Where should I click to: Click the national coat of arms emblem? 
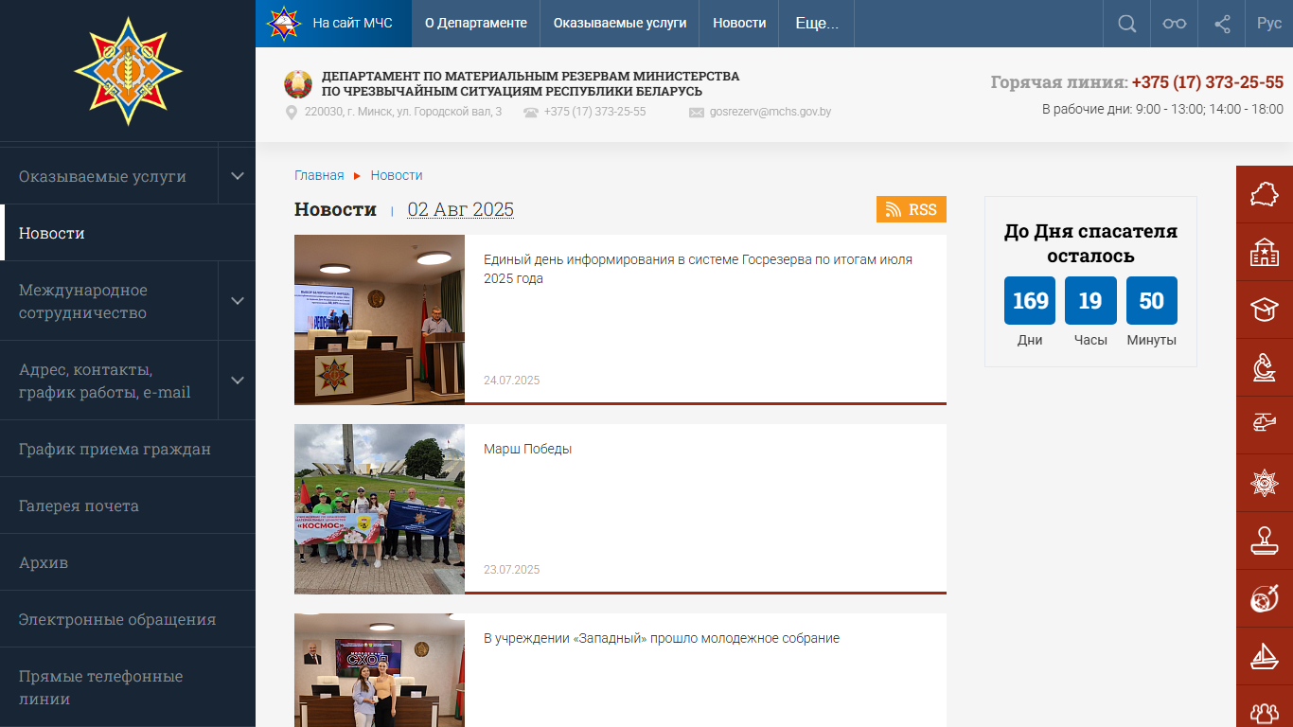[x=298, y=84]
